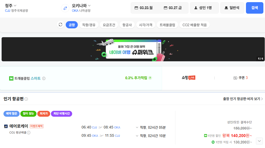The image size is (265, 148).
Task: Click the 네이버 여행 슈퍼위크 banner
Action: pos(133,49)
